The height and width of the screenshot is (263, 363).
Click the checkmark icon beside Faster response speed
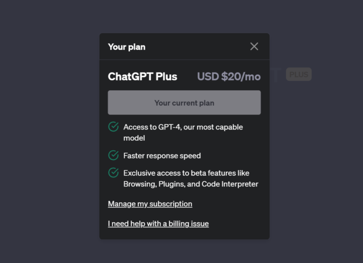click(113, 155)
